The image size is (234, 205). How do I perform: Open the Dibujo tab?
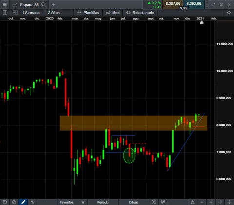click(x=134, y=202)
